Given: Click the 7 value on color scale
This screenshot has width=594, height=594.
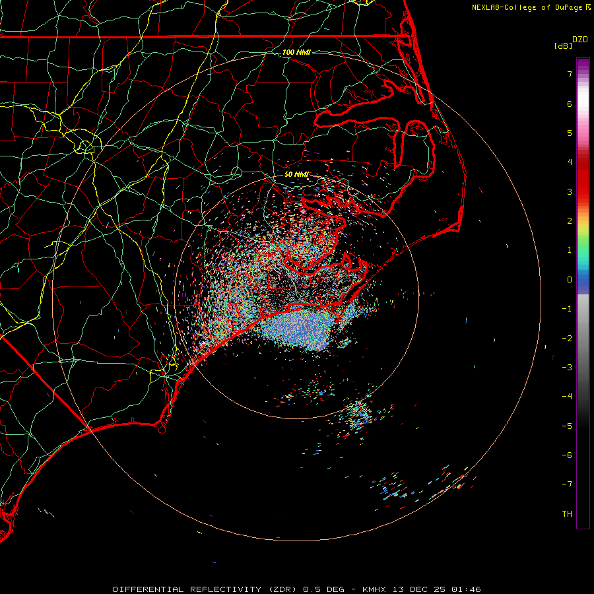Looking at the screenshot, I should tap(570, 74).
